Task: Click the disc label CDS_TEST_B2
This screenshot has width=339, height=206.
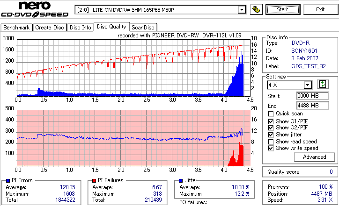Action: [x=309, y=66]
